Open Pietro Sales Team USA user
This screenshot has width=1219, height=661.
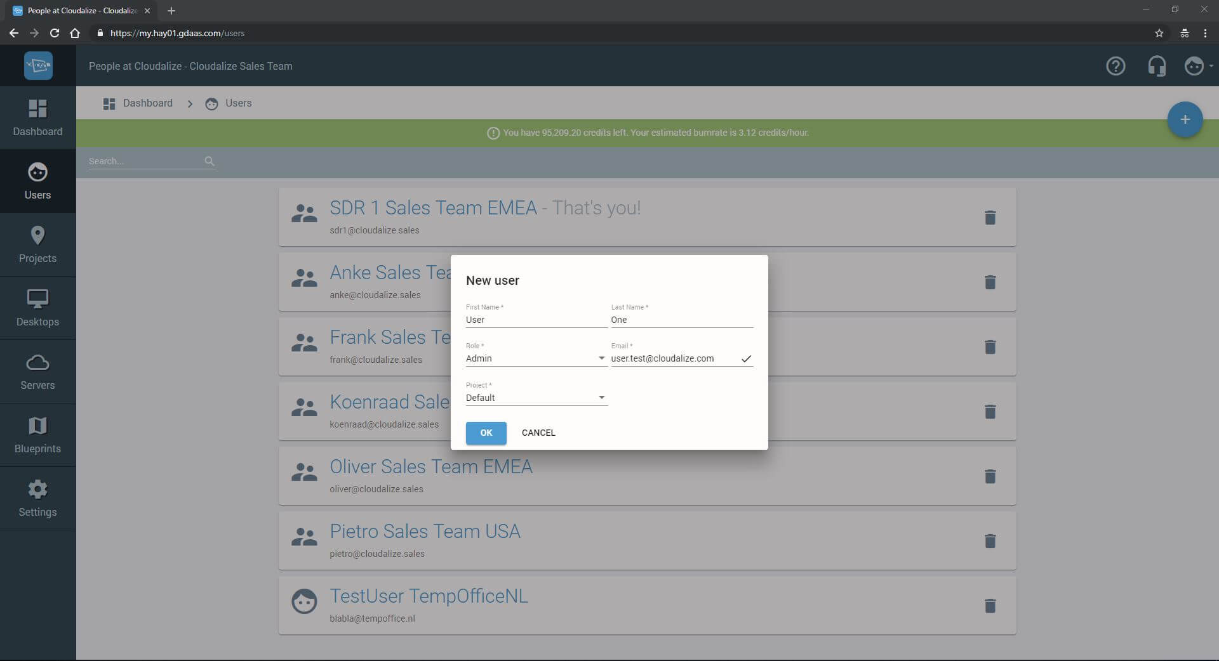point(425,532)
